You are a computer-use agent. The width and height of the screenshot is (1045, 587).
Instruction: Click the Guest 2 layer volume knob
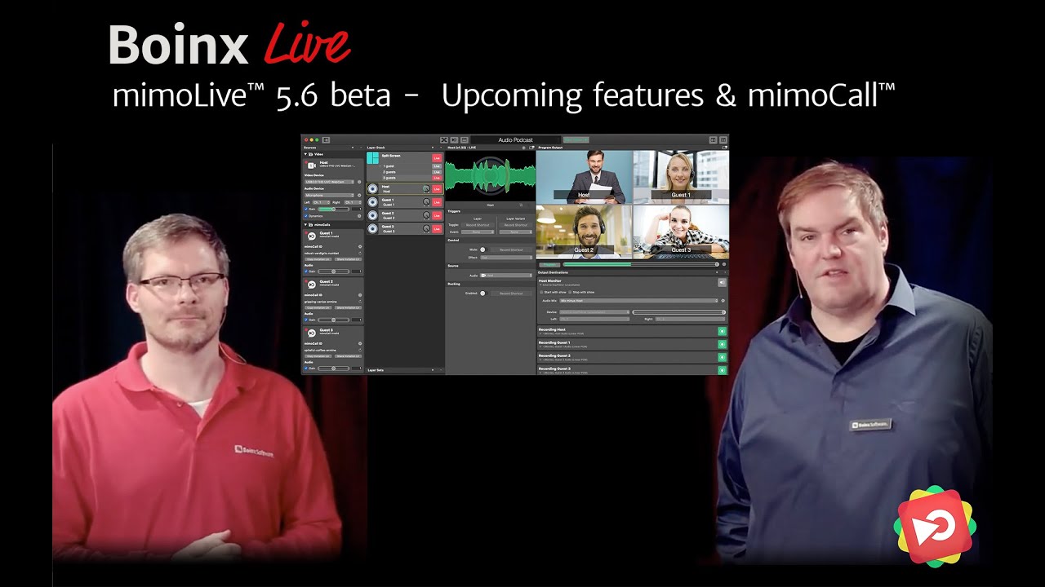point(426,215)
